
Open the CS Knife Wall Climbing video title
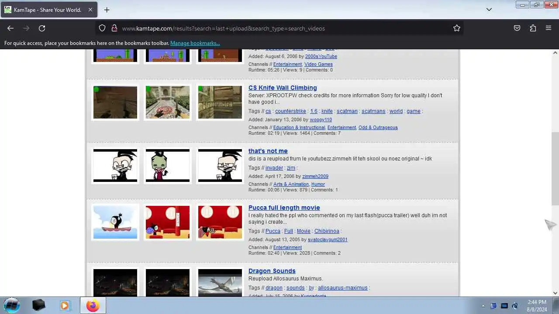point(283,88)
